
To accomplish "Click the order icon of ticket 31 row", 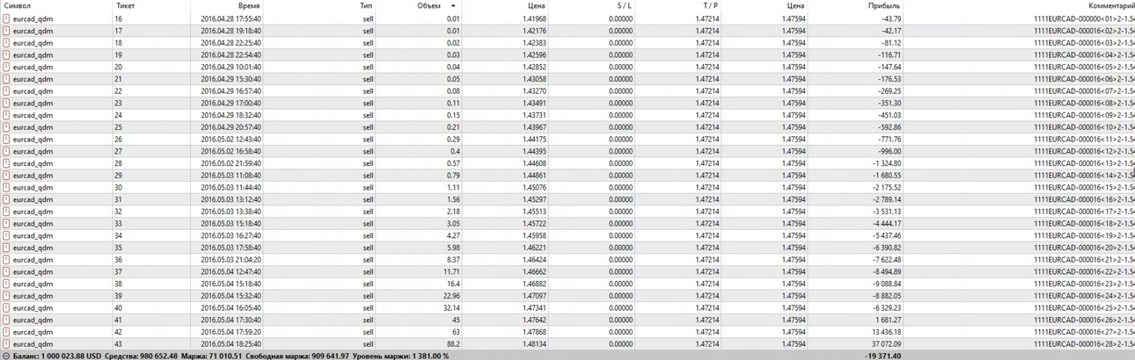I will point(7,199).
